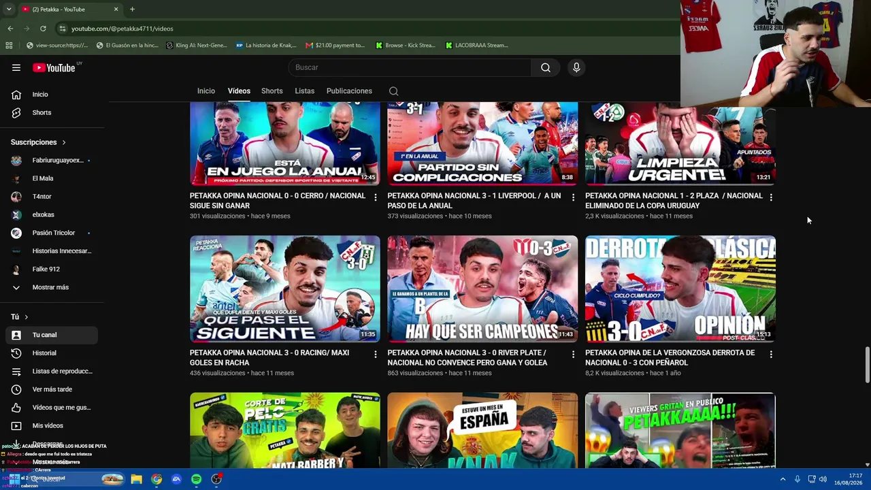This screenshot has height=490, width=871.
Task: Click the page's vertical scrollbar thumb
Action: pyautogui.click(x=867, y=365)
